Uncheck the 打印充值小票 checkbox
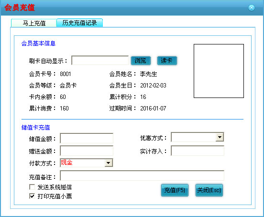Viewport: 264px width, 217px height. pyautogui.click(x=32, y=196)
